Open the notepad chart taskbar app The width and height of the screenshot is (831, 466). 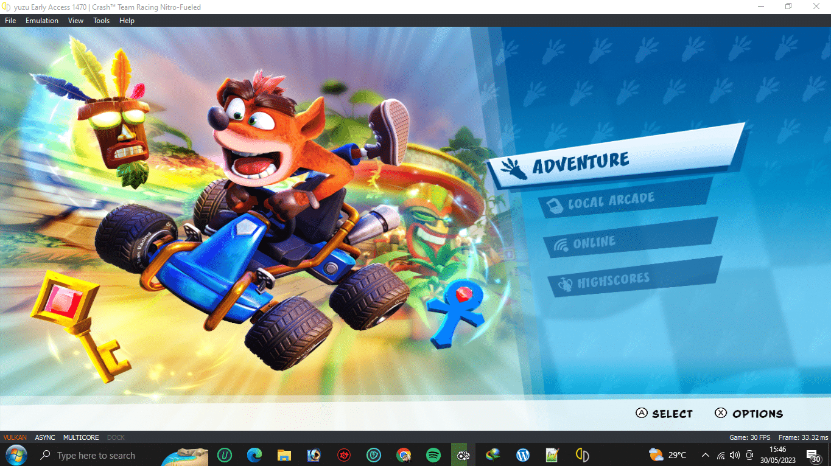pos(553,455)
